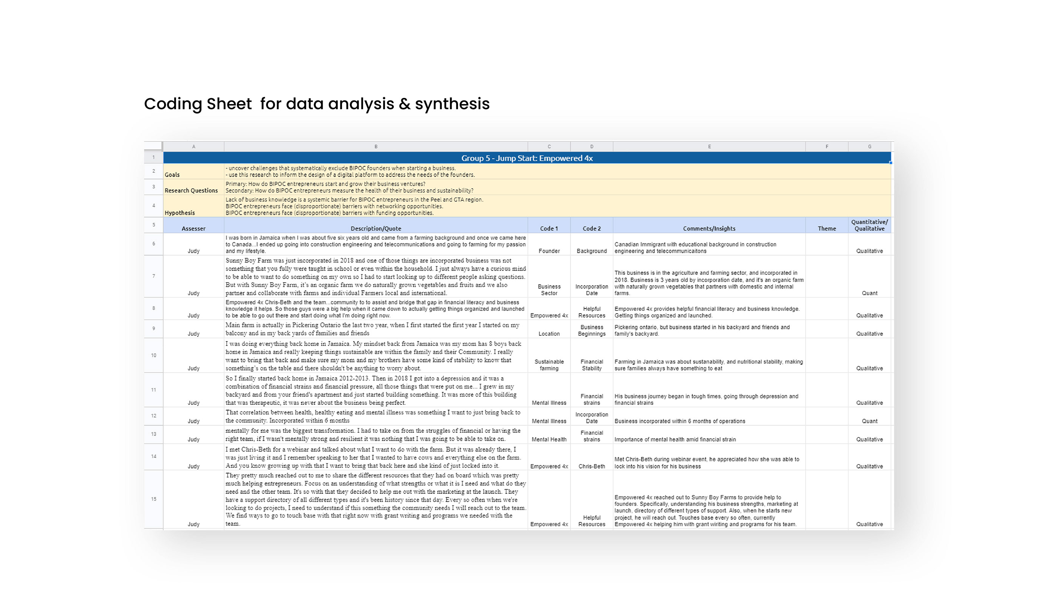
Task: Click 'Mental Illness' cell in row 12
Action: coord(549,416)
